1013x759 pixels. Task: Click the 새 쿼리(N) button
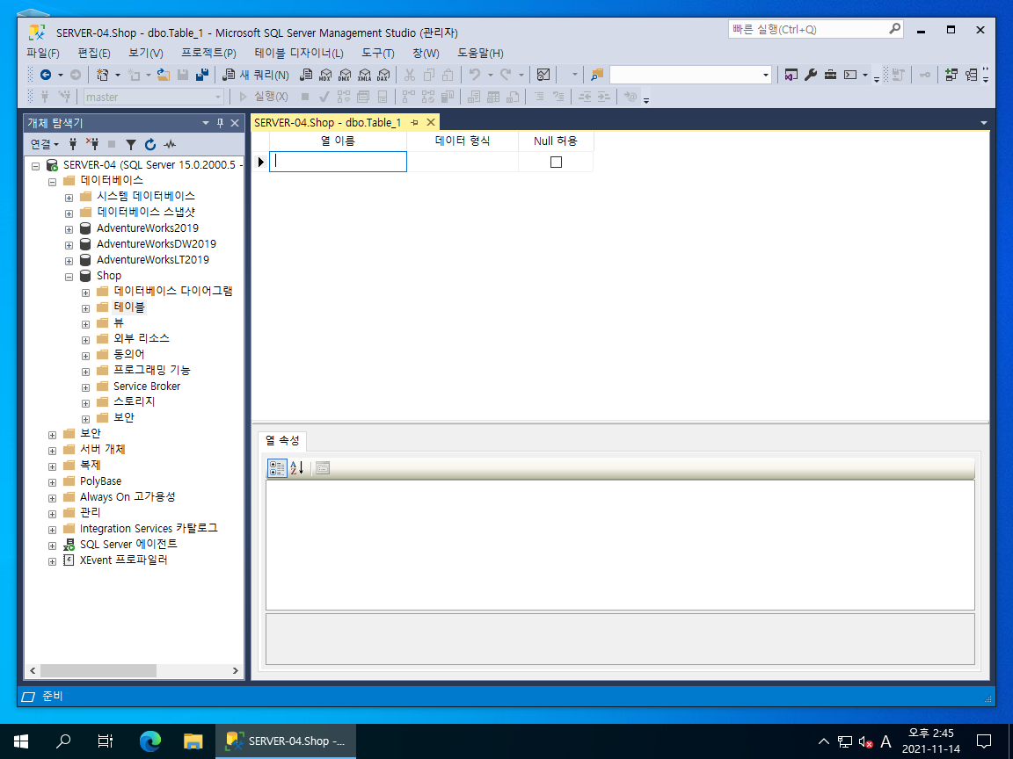(255, 75)
